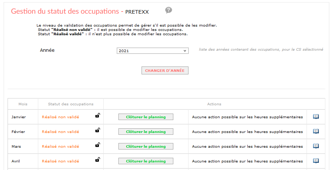
Task: Expand the Année dropdown showing 2021
Action: click(x=152, y=51)
